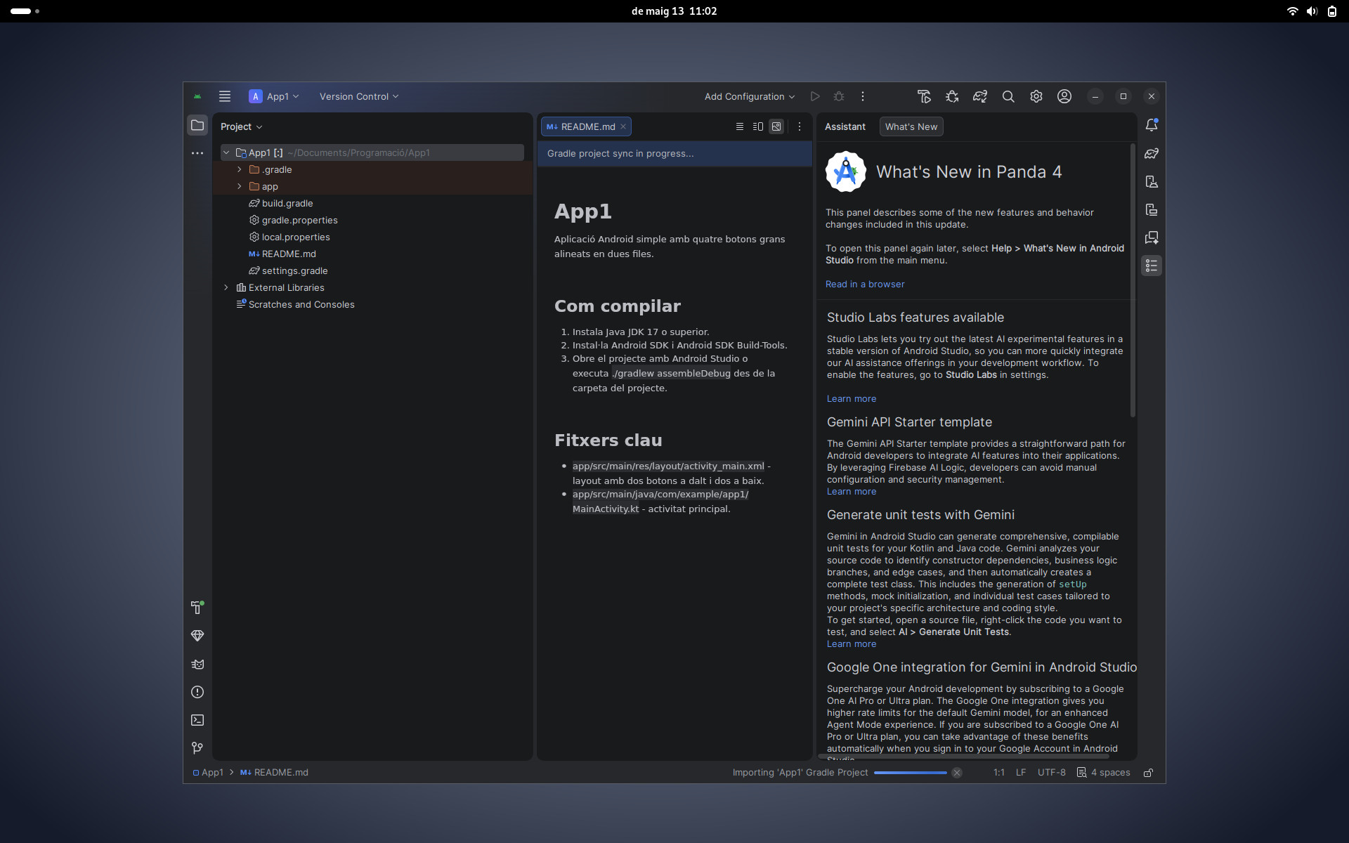1349x843 pixels.
Task: Switch to the Assistant tab
Action: pyautogui.click(x=845, y=126)
